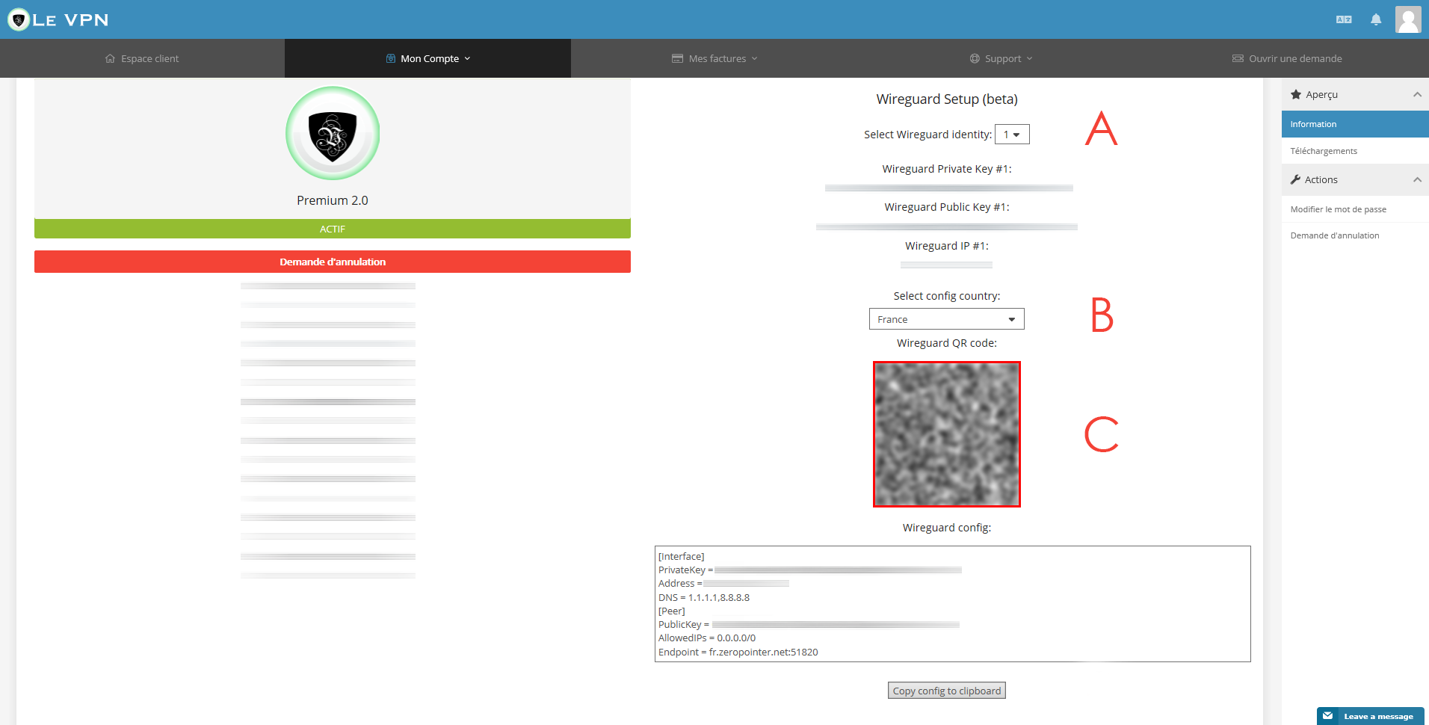Click the red Demande d'annulation button
The width and height of the screenshot is (1429, 725).
[333, 262]
